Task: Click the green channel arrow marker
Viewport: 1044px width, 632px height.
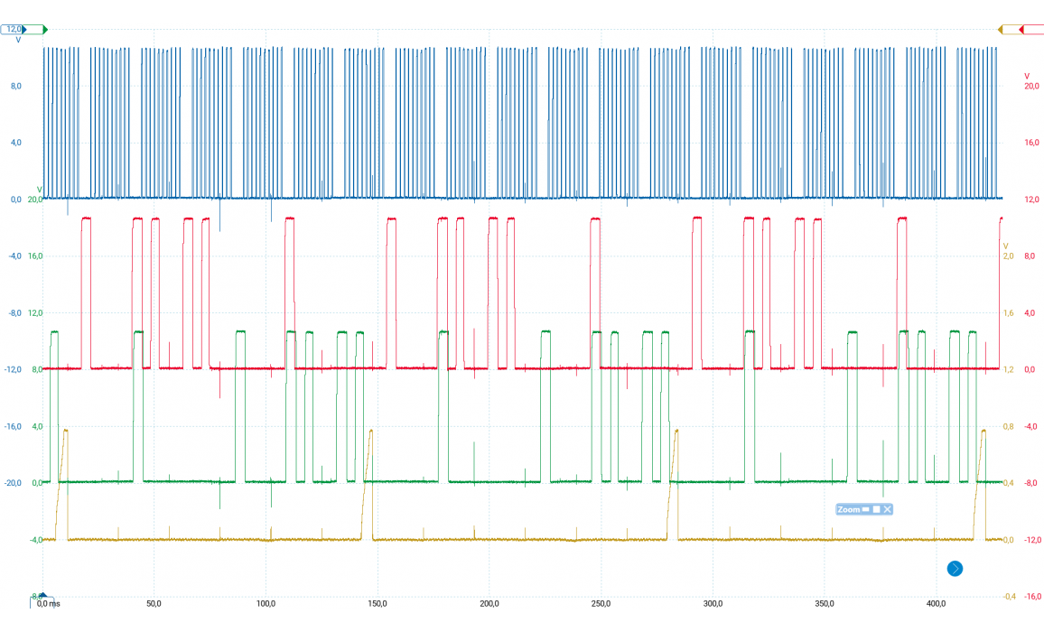Action: pyautogui.click(x=44, y=30)
